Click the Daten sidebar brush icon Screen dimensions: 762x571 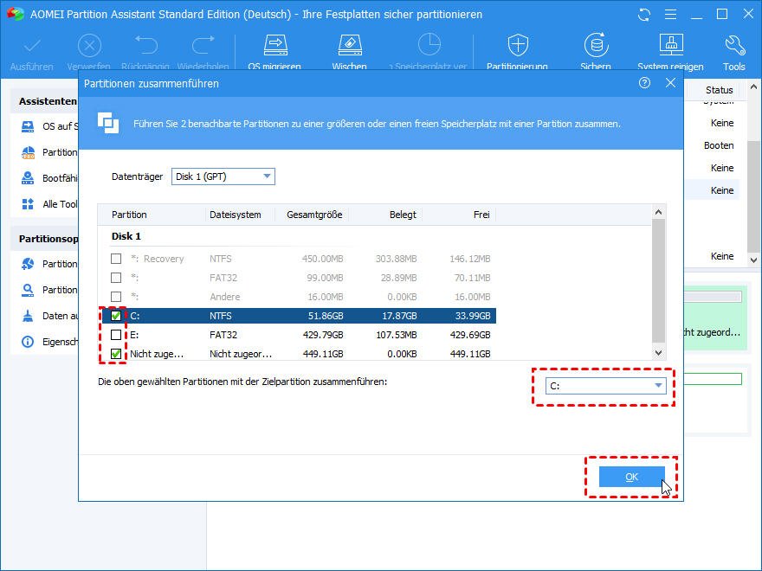point(28,316)
